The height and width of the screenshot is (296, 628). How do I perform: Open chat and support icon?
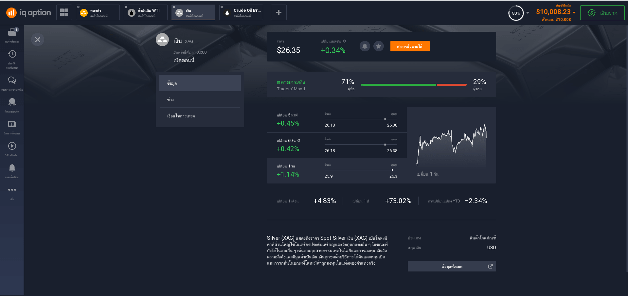coord(12,80)
